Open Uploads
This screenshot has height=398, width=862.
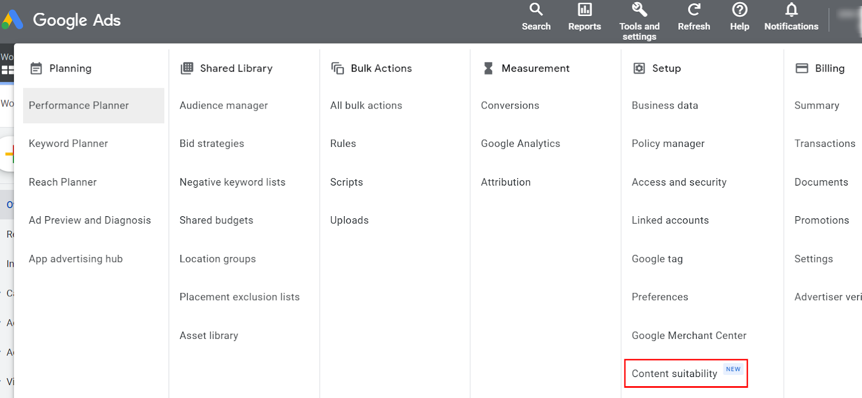coord(350,220)
